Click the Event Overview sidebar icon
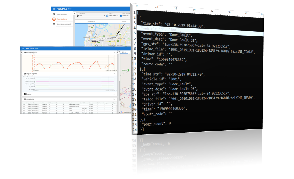Screen dimensions: 294x179 pos(54,14)
